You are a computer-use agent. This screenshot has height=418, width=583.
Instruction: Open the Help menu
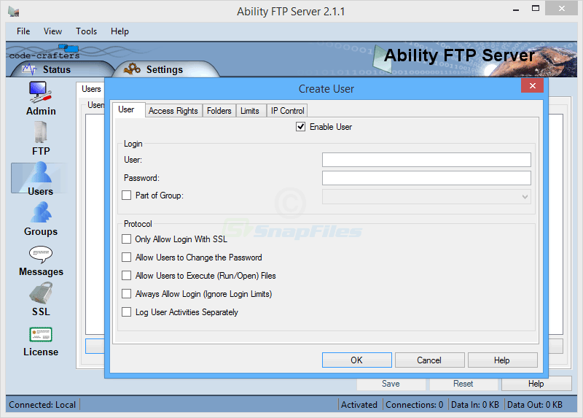point(120,31)
